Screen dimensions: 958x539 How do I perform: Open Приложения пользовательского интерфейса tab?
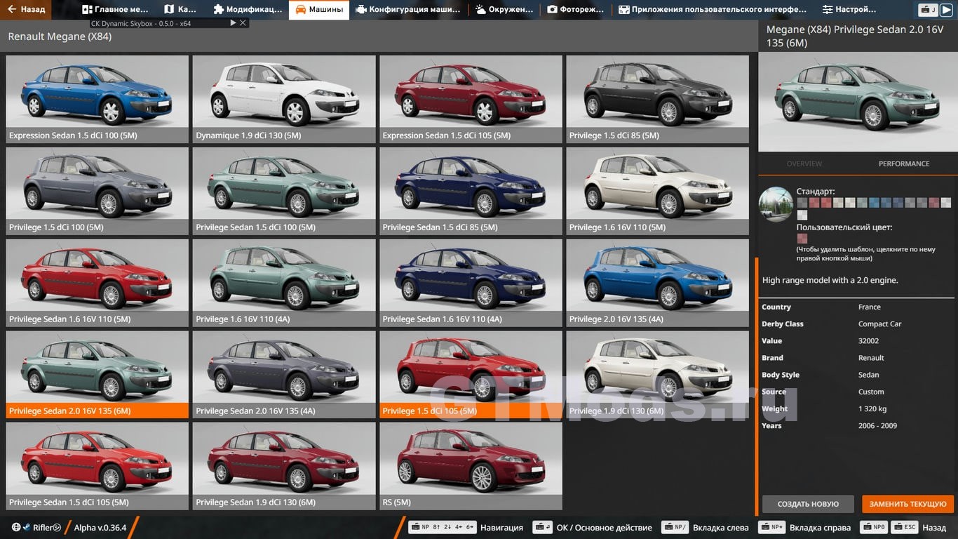713,10
